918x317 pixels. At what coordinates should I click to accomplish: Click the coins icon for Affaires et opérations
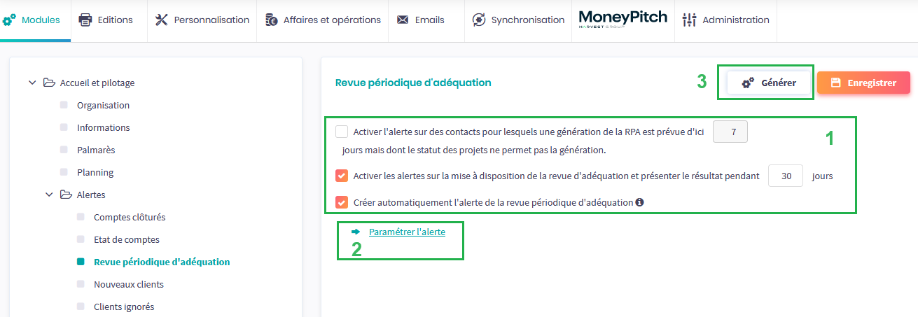(x=272, y=20)
